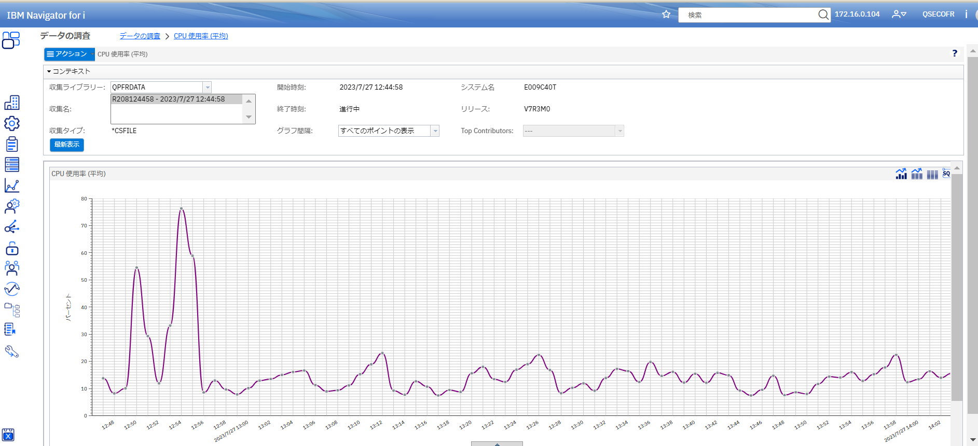Click the IBM Navigator for i title
Viewport: 978px width, 446px height.
coord(46,15)
